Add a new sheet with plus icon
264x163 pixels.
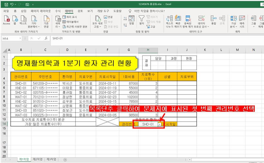point(65,160)
